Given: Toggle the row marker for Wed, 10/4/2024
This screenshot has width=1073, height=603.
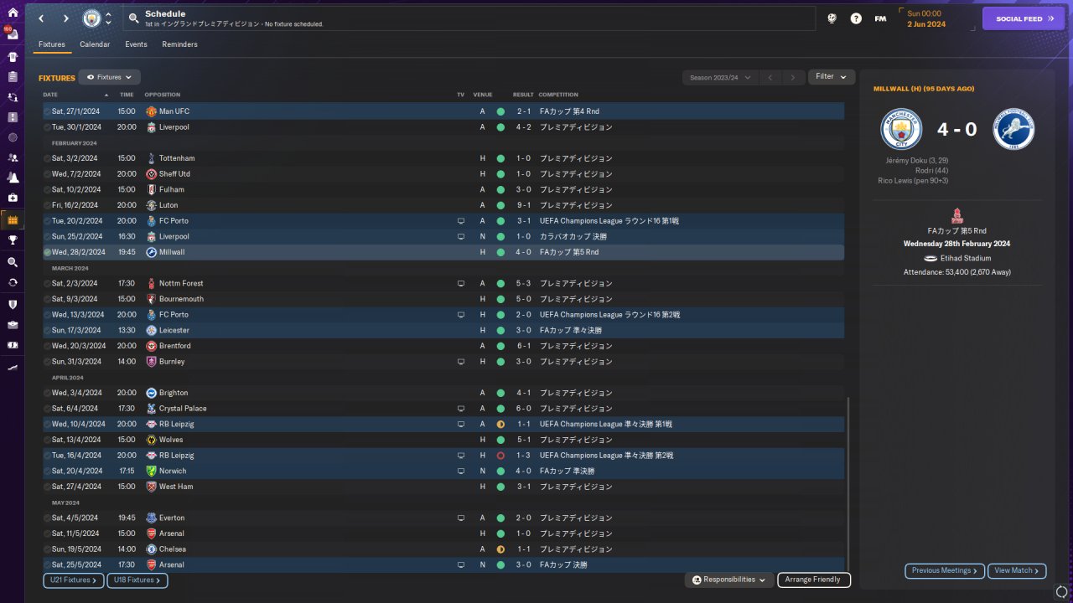Looking at the screenshot, I should pyautogui.click(x=47, y=425).
